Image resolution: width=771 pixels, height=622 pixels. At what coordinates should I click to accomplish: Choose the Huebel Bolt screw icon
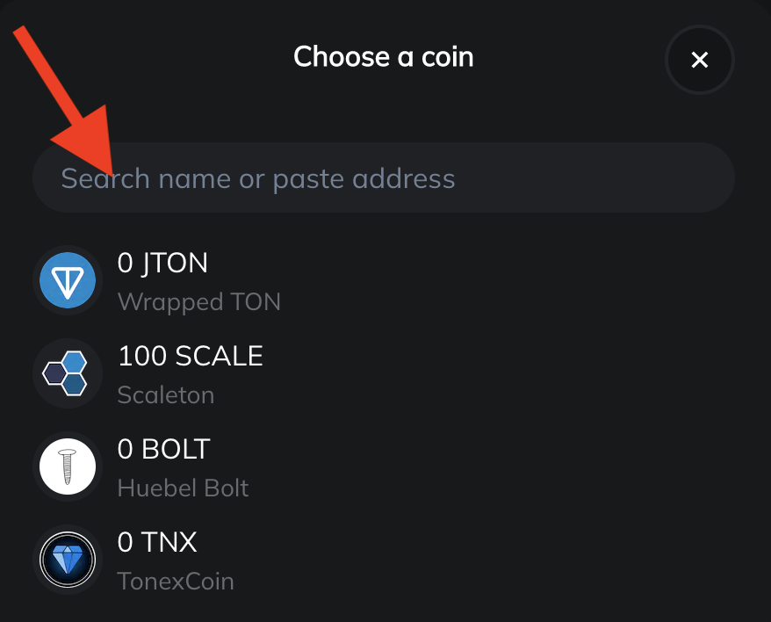(x=67, y=467)
